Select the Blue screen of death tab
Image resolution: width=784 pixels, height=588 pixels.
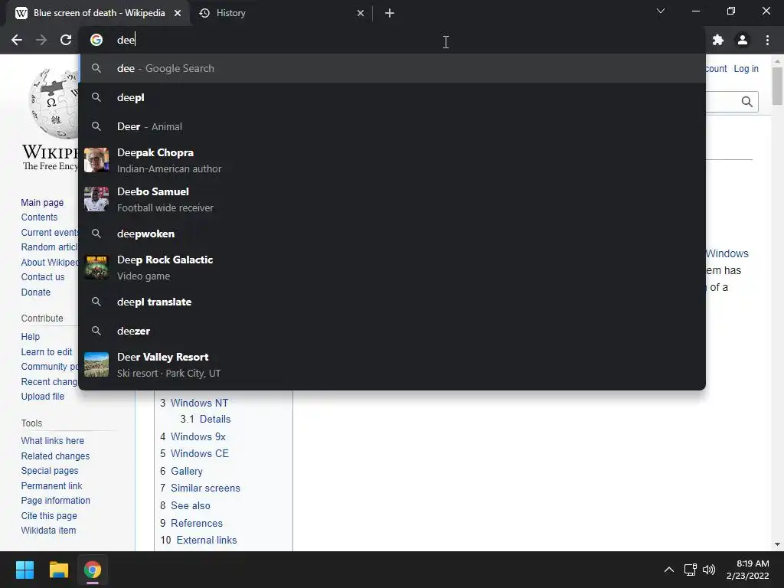(99, 13)
